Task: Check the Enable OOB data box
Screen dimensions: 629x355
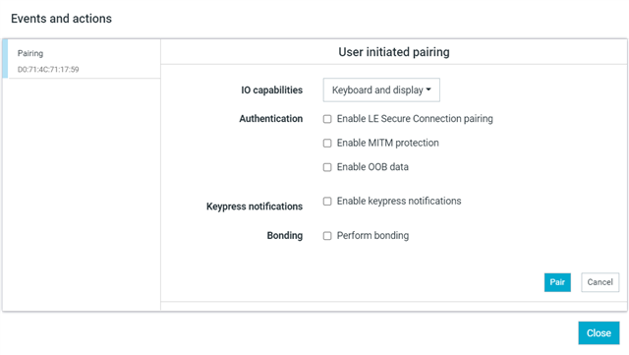Action: (327, 167)
